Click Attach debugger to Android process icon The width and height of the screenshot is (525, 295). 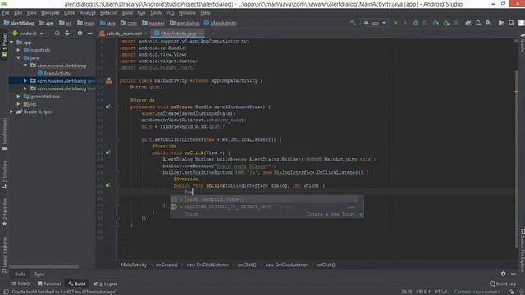click(x=446, y=23)
